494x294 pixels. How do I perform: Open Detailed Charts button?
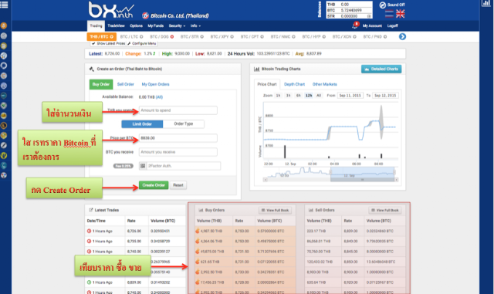point(381,69)
